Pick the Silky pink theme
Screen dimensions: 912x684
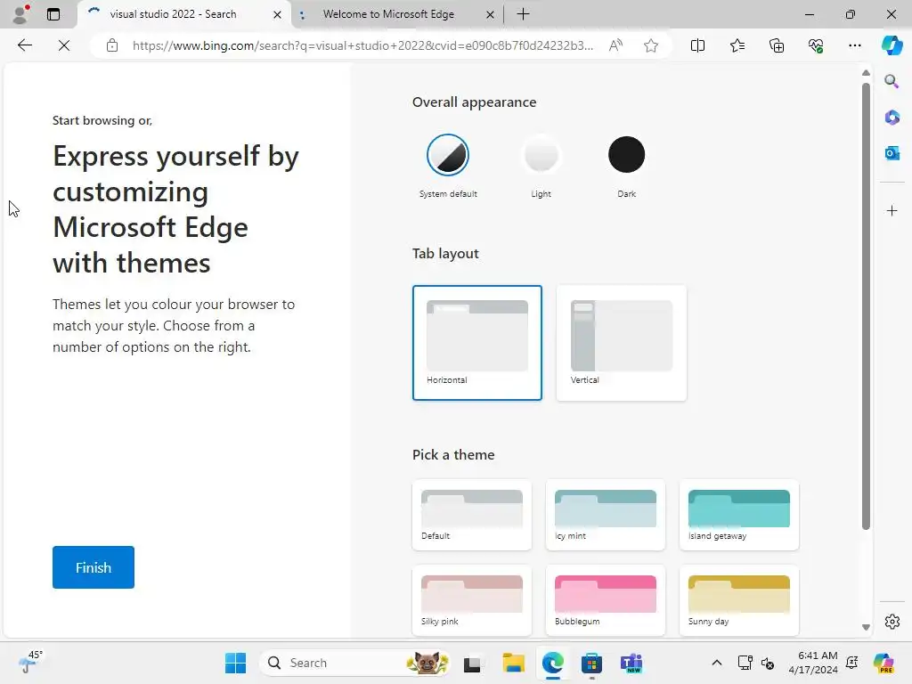(x=472, y=600)
